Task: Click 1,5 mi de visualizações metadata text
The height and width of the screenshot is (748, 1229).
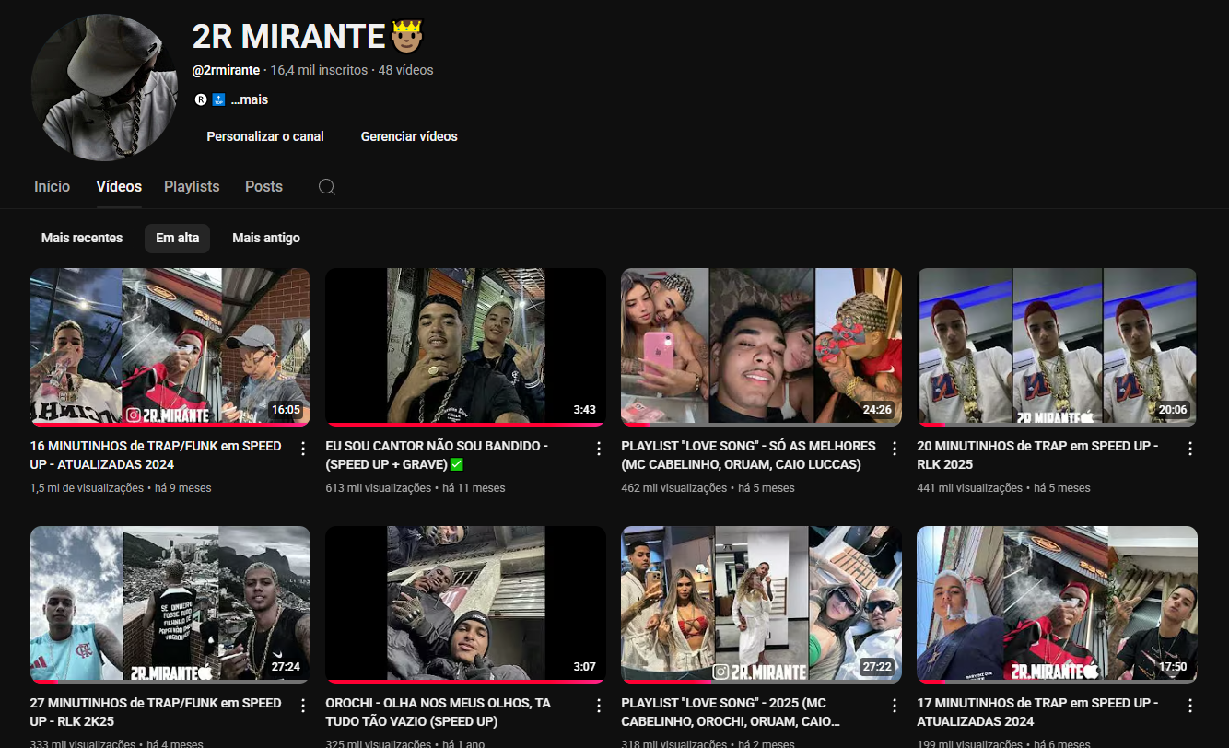Action: coord(87,488)
